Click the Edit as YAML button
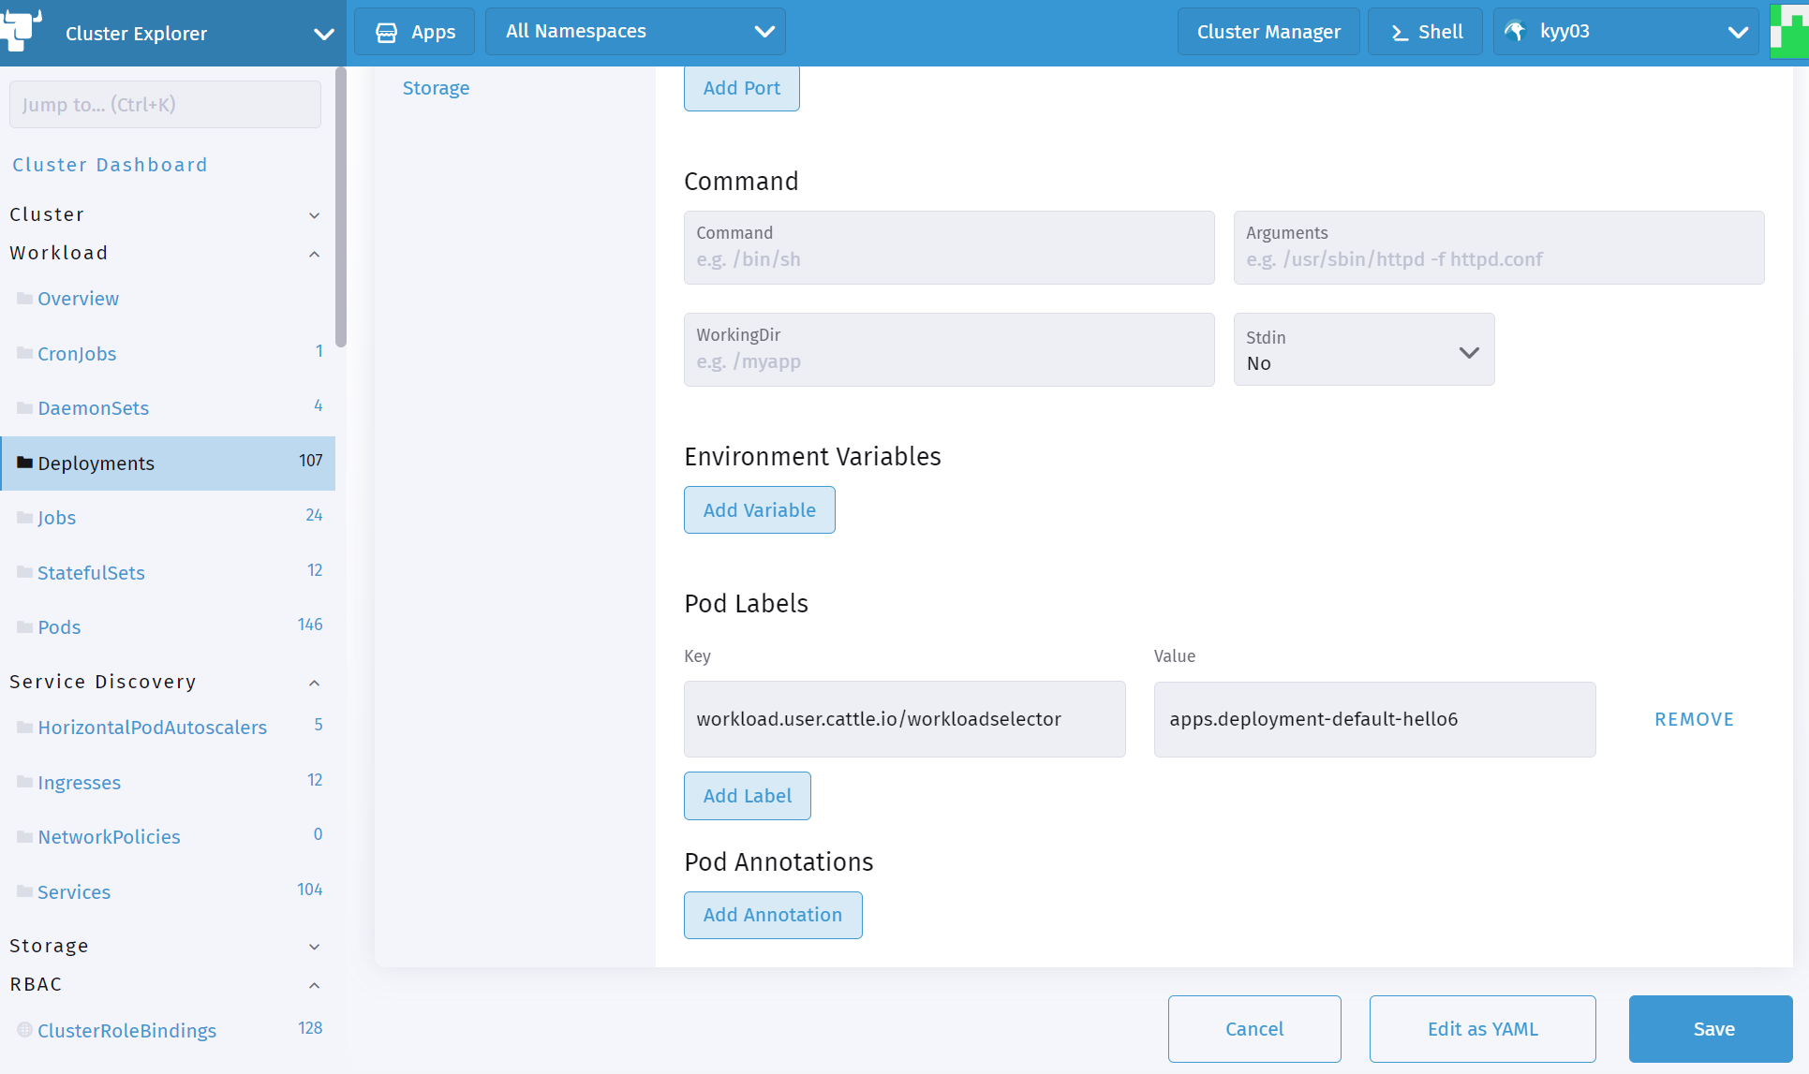This screenshot has height=1074, width=1809. [1482, 1029]
